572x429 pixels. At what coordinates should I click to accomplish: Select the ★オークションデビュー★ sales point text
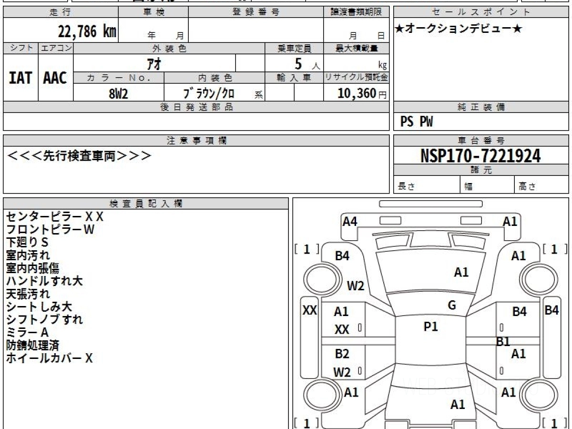pyautogui.click(x=459, y=29)
